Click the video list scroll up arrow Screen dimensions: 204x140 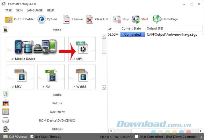click(x=104, y=37)
